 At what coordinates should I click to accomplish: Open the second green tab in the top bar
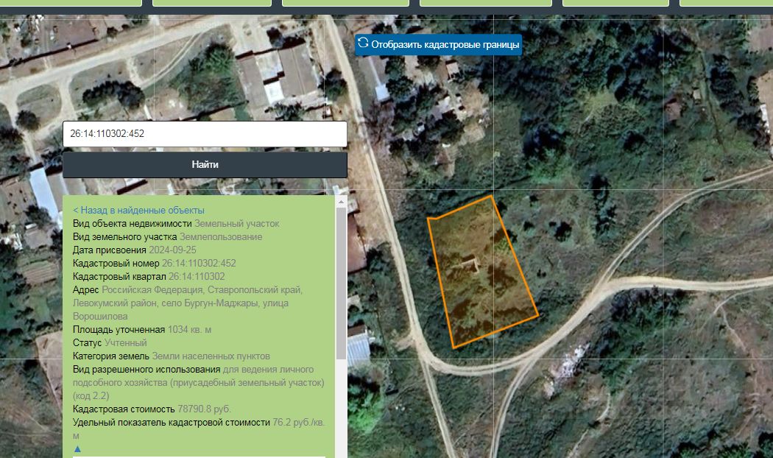[x=212, y=3]
